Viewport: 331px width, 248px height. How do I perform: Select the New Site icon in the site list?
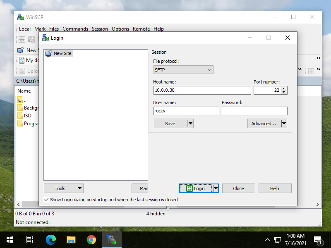click(x=58, y=53)
